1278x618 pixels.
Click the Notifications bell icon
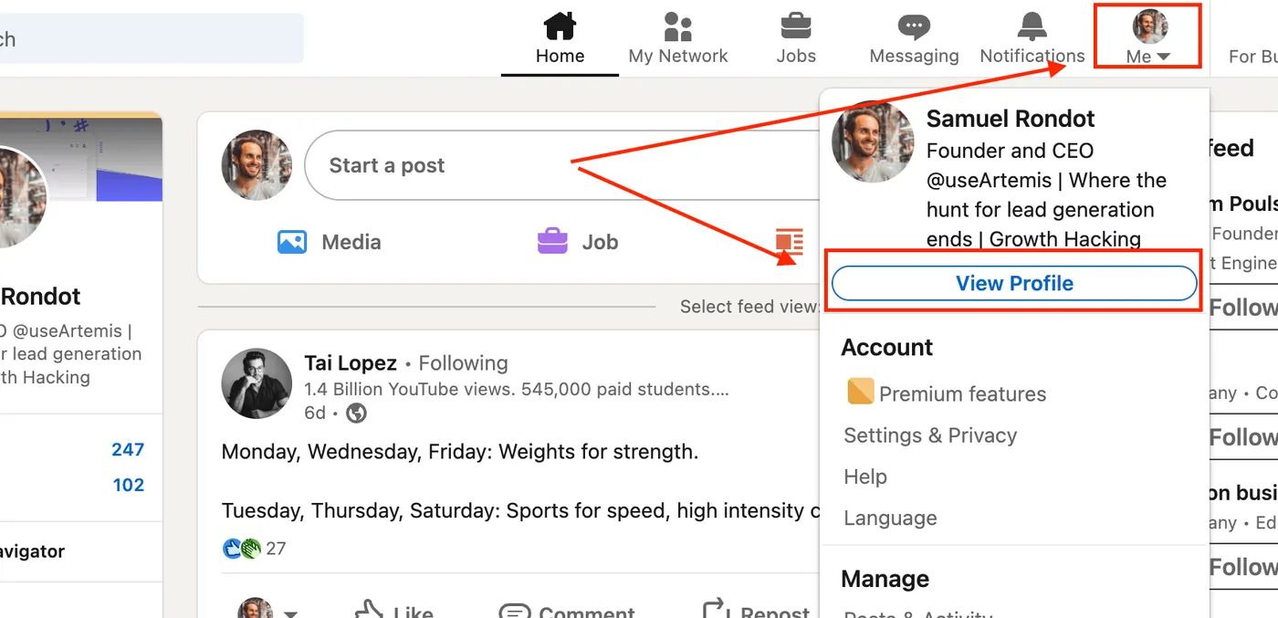1032,26
